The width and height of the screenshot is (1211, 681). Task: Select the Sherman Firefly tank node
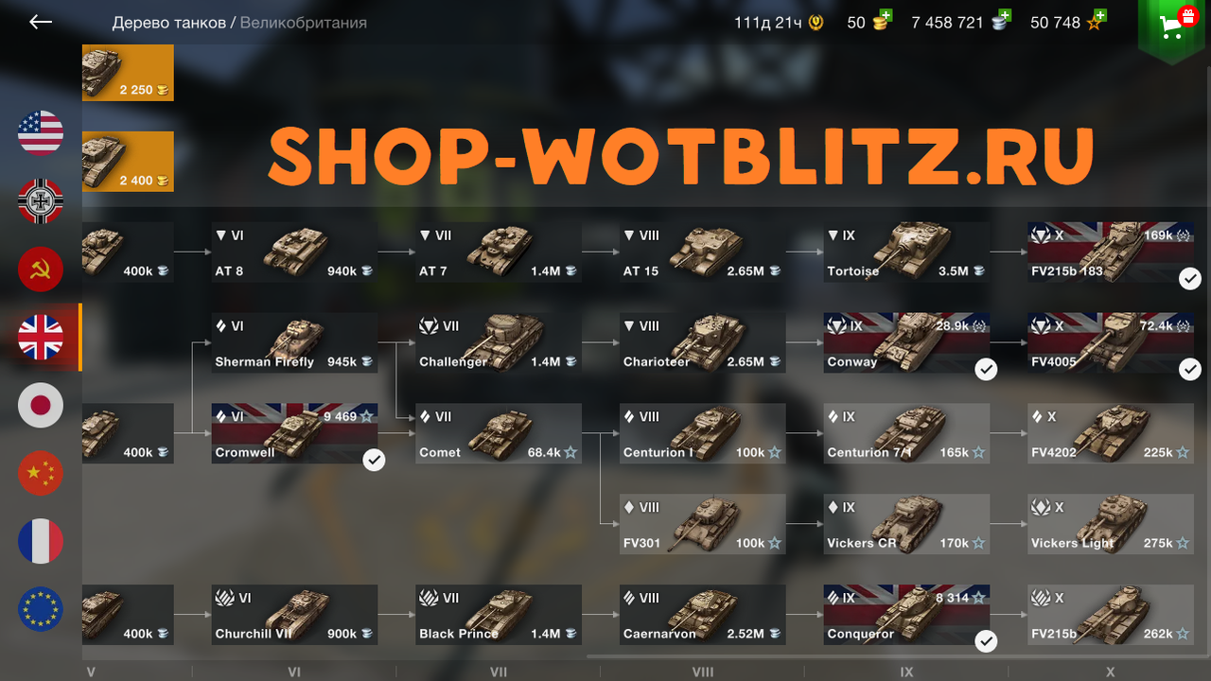point(294,343)
